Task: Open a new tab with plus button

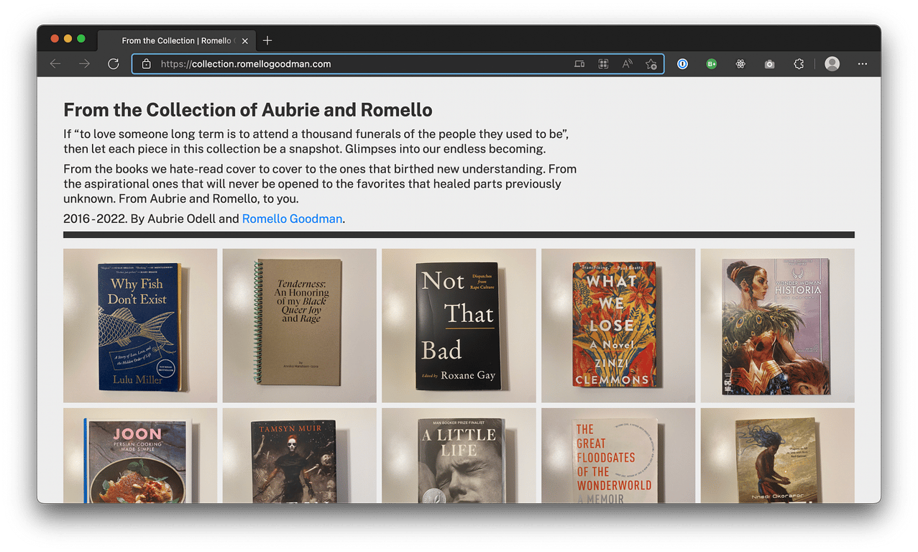Action: coord(267,41)
